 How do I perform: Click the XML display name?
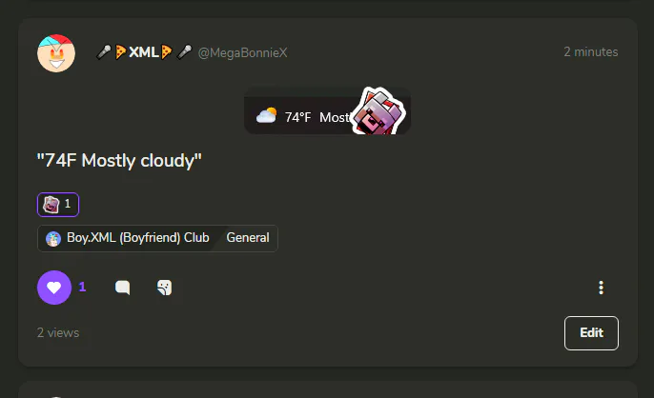(143, 52)
